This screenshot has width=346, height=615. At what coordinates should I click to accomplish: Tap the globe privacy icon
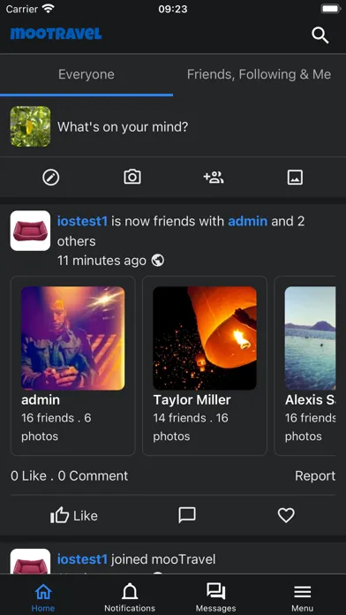[157, 261]
